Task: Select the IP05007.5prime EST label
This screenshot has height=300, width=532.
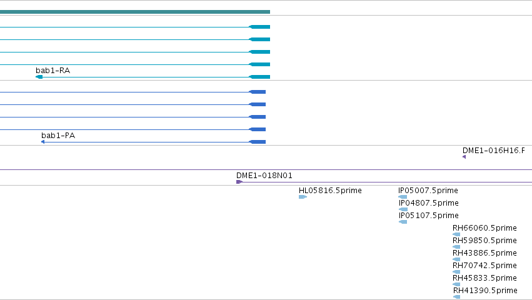Action: pyautogui.click(x=428, y=191)
